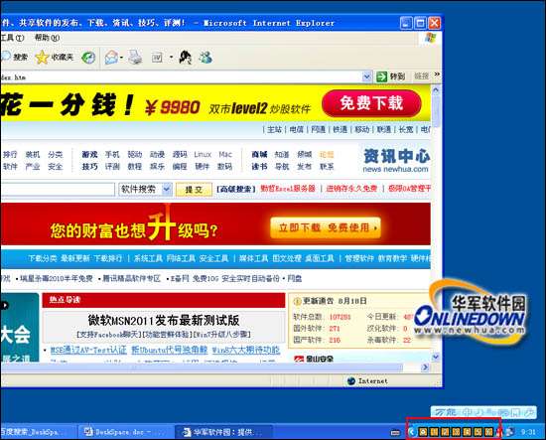Viewport: 546px width, 440px height.
Task: Click the 华军软件园 IE taskbar icon
Action: [x=187, y=432]
